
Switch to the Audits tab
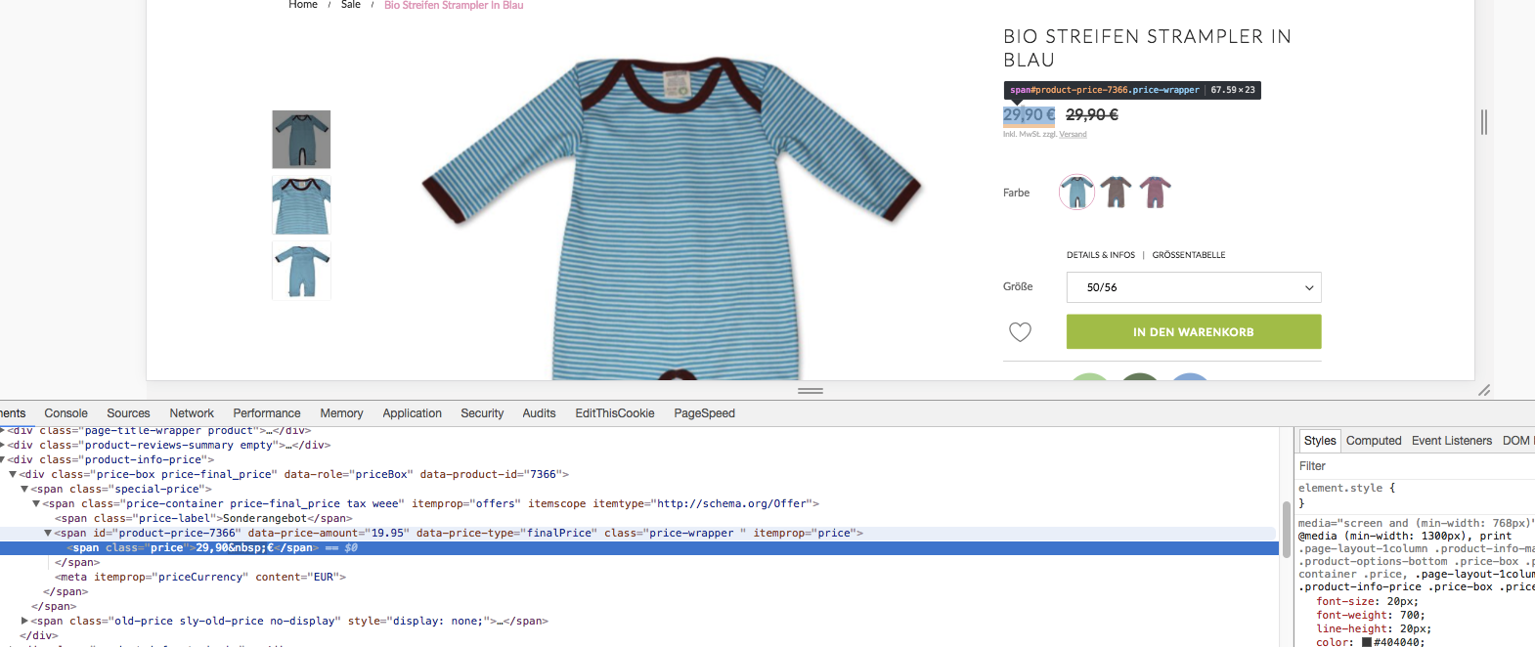click(539, 413)
